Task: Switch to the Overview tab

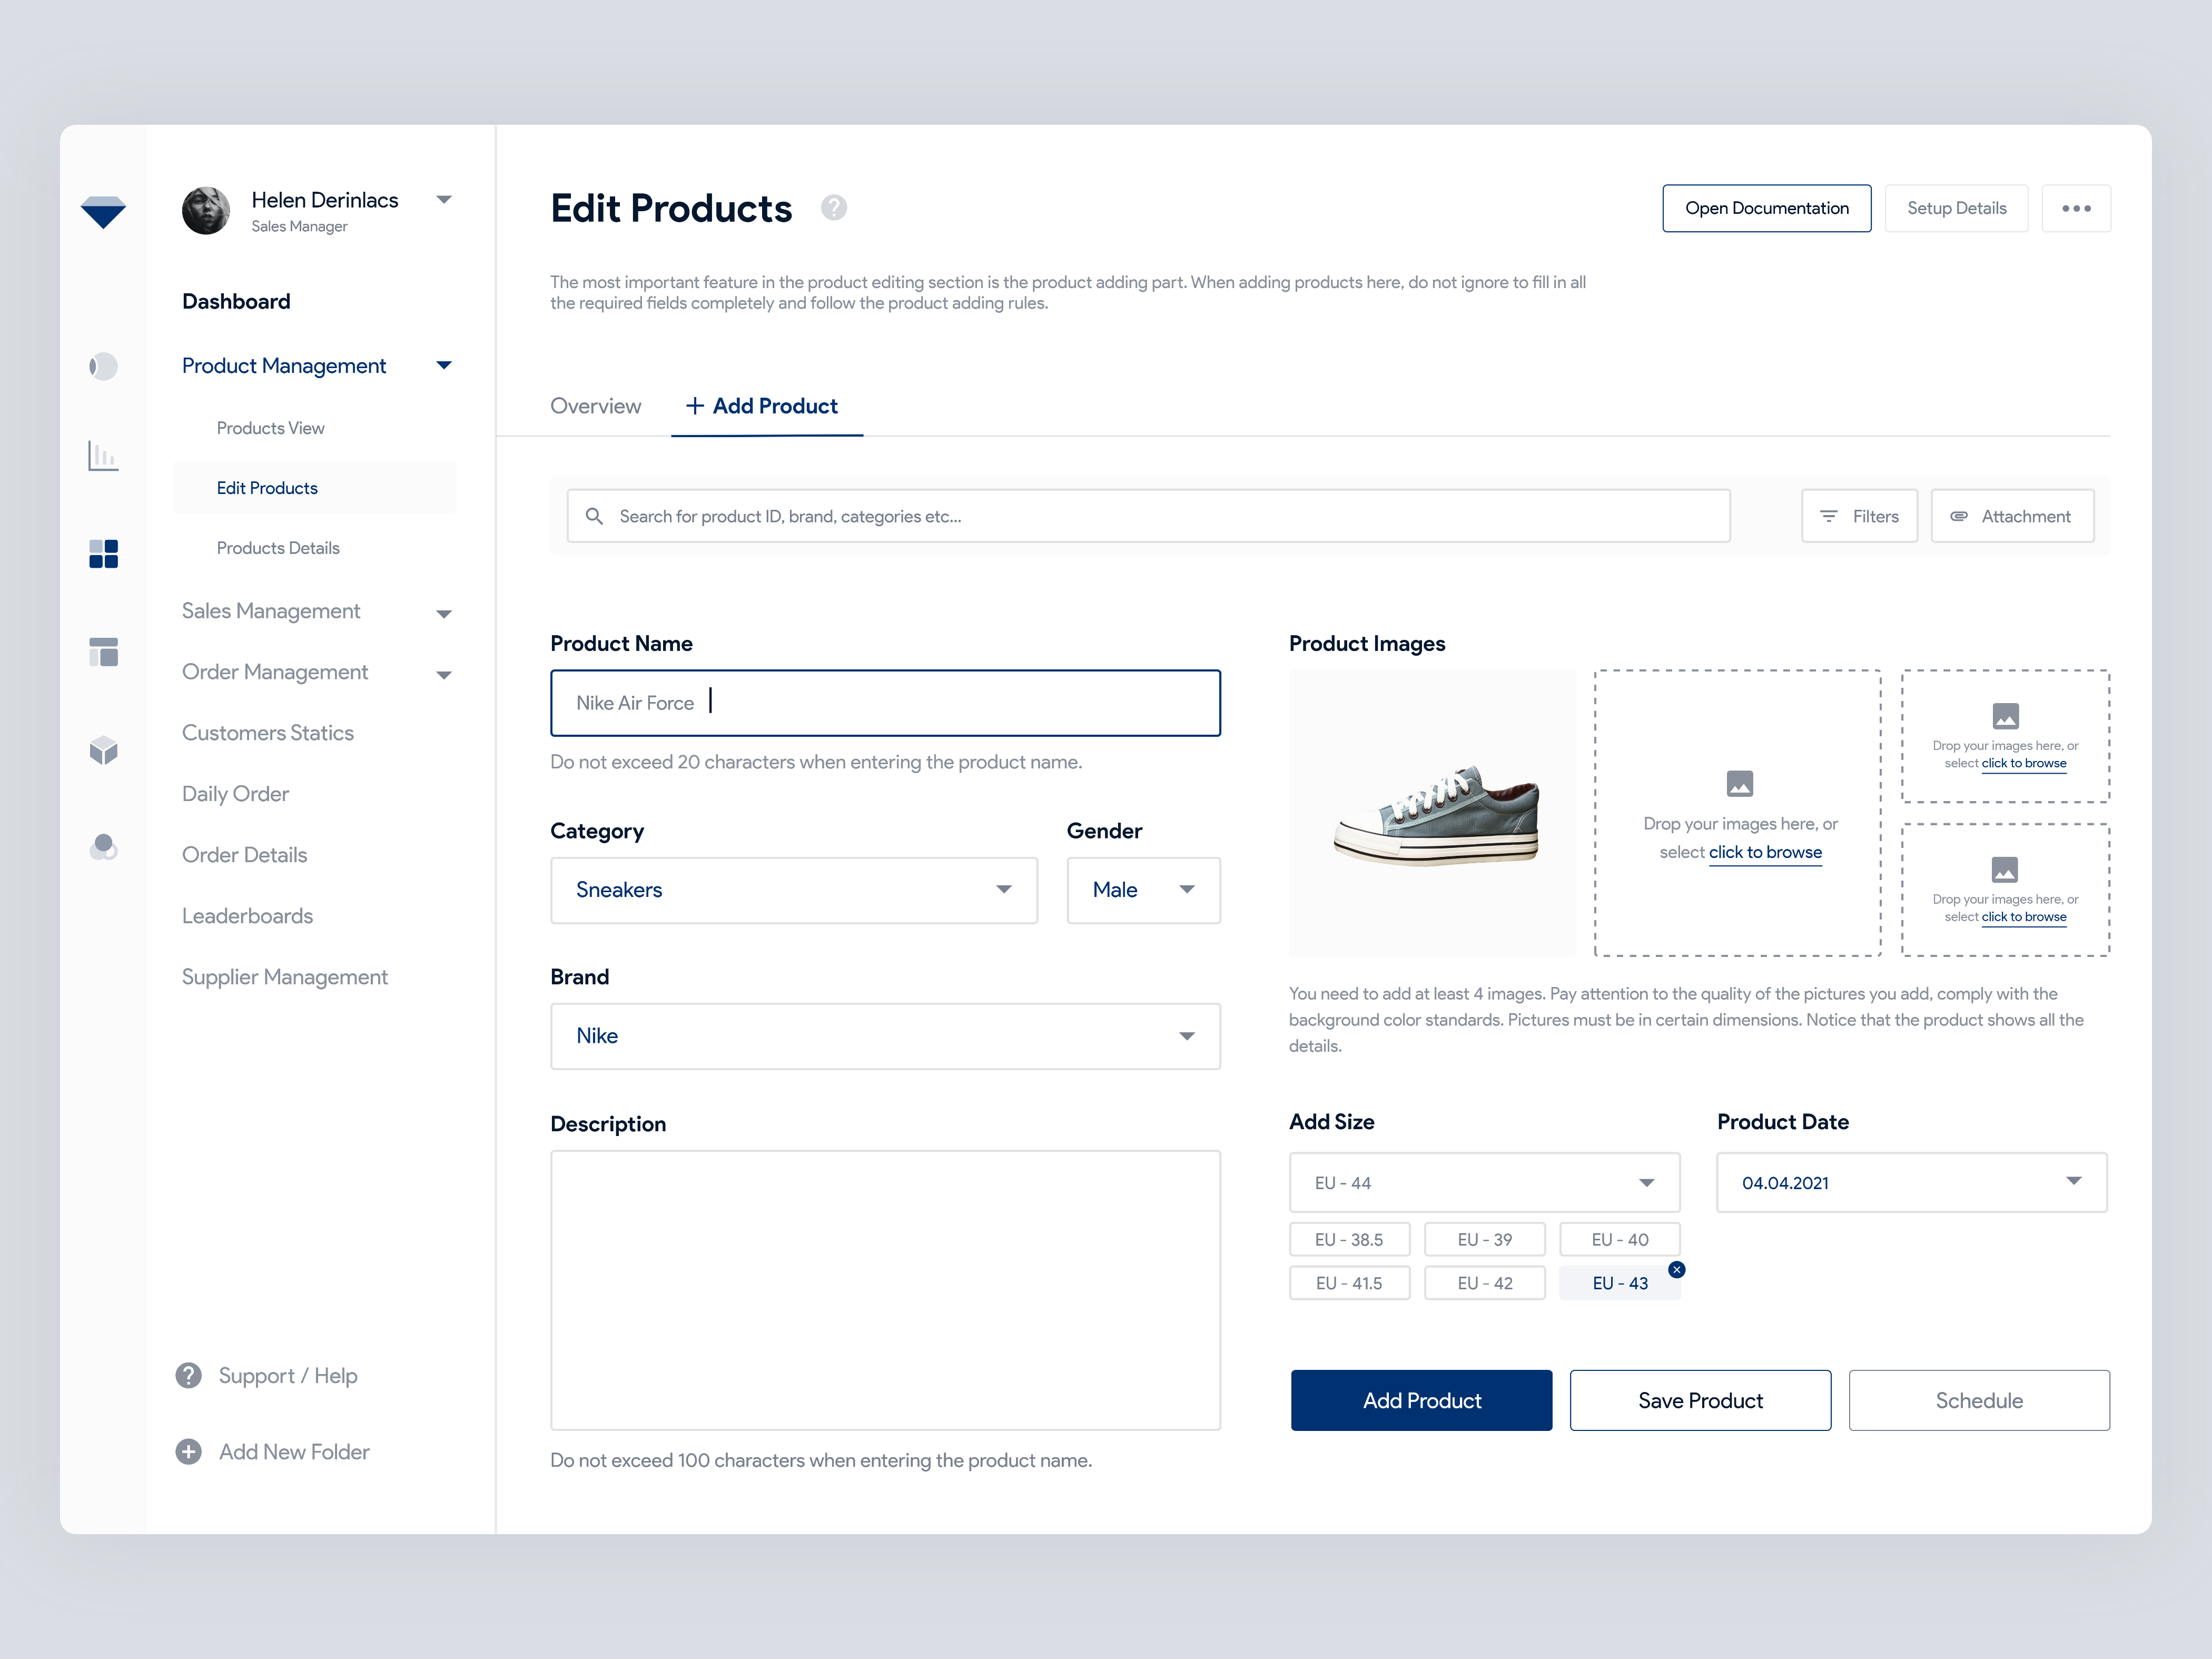Action: 595,406
